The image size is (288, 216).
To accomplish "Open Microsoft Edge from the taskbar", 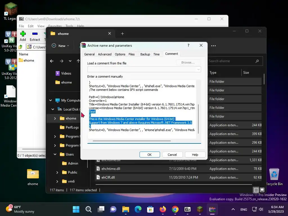I will pyautogui.click(x=138, y=209).
